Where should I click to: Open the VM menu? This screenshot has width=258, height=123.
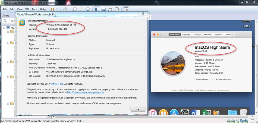coord(27,10)
